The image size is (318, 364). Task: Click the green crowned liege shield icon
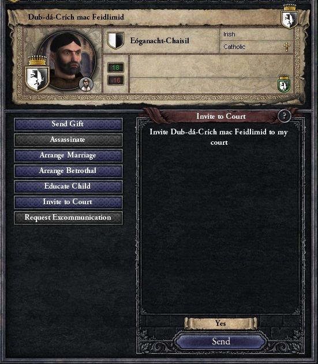[283, 84]
